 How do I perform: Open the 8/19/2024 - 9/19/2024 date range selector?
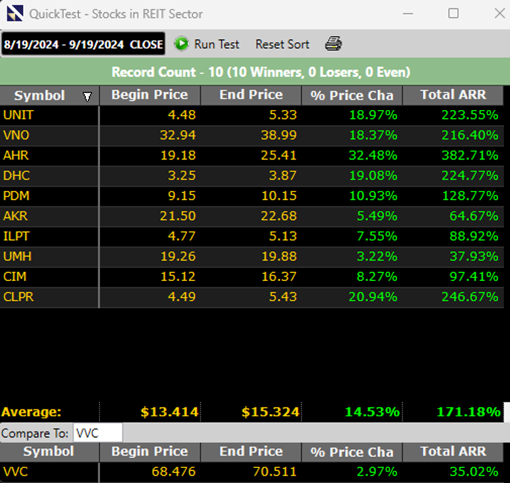pyautogui.click(x=83, y=44)
